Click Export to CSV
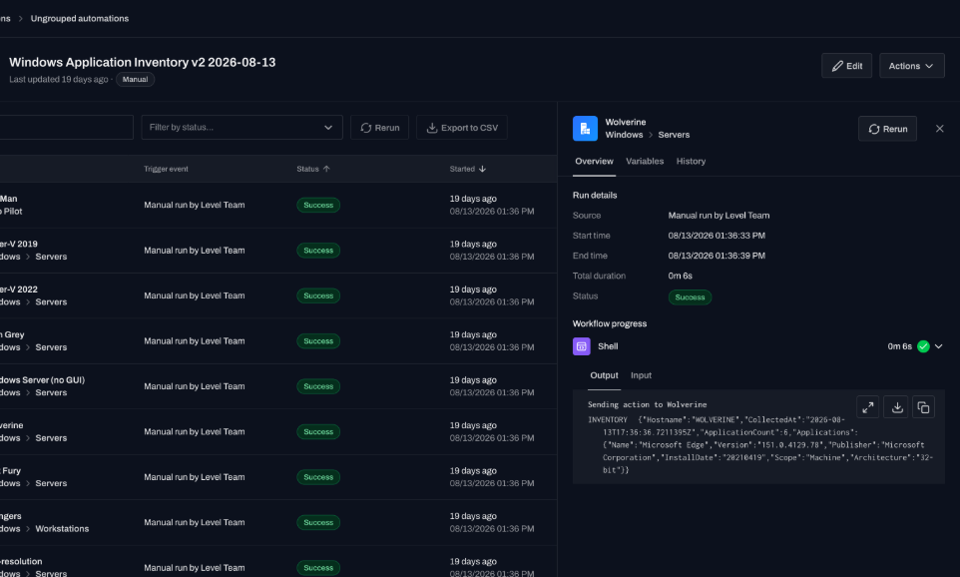960x577 pixels. pyautogui.click(x=462, y=128)
